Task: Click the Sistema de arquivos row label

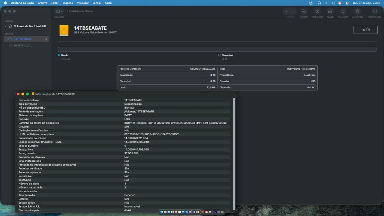Action: click(31, 115)
